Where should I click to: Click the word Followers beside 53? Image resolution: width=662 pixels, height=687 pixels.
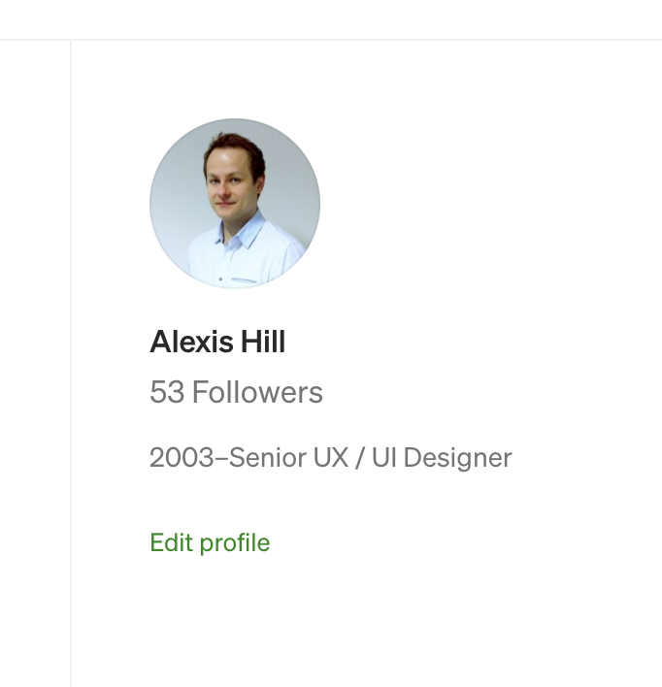pos(257,392)
